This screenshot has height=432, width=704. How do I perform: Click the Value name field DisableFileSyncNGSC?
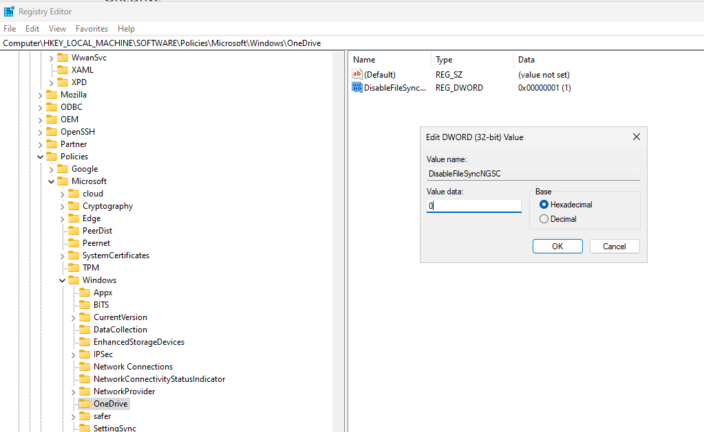tap(533, 174)
